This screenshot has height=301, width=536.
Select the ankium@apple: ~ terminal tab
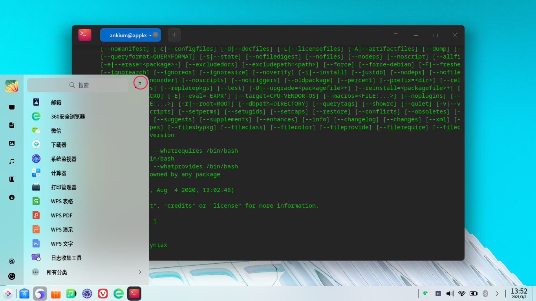tap(130, 35)
